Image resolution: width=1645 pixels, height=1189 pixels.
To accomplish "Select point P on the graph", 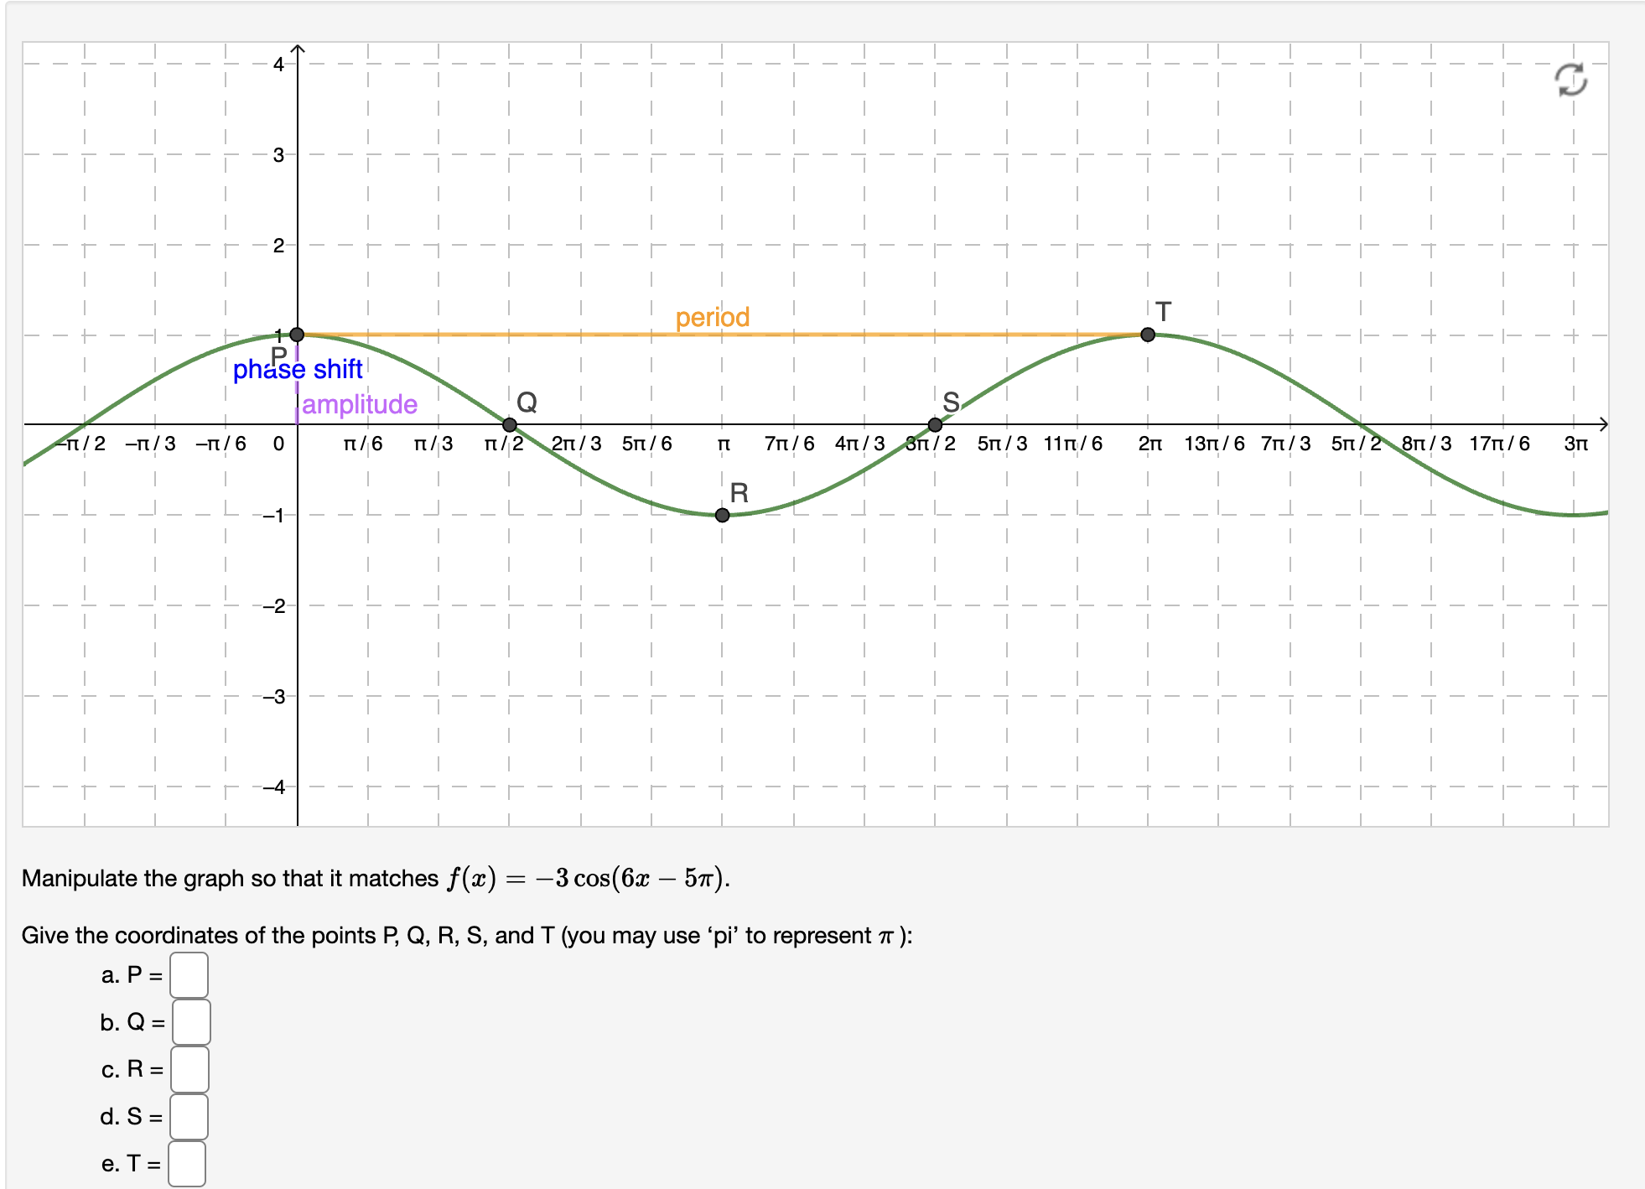I will pyautogui.click(x=297, y=335).
